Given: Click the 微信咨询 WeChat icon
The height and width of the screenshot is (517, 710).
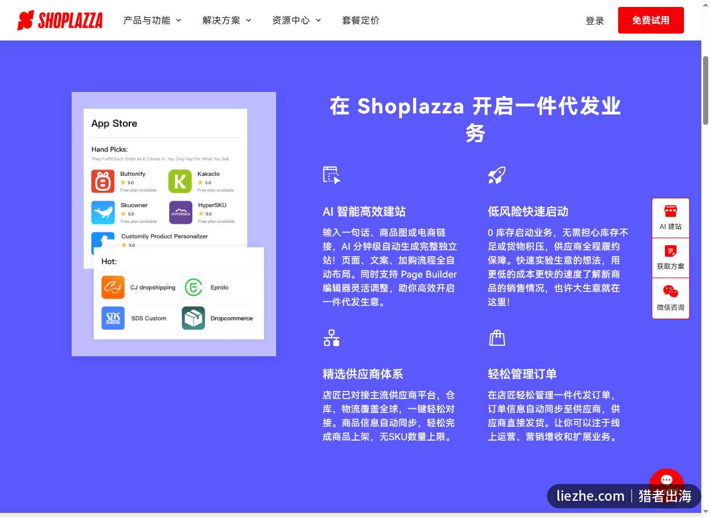Looking at the screenshot, I should 670,291.
